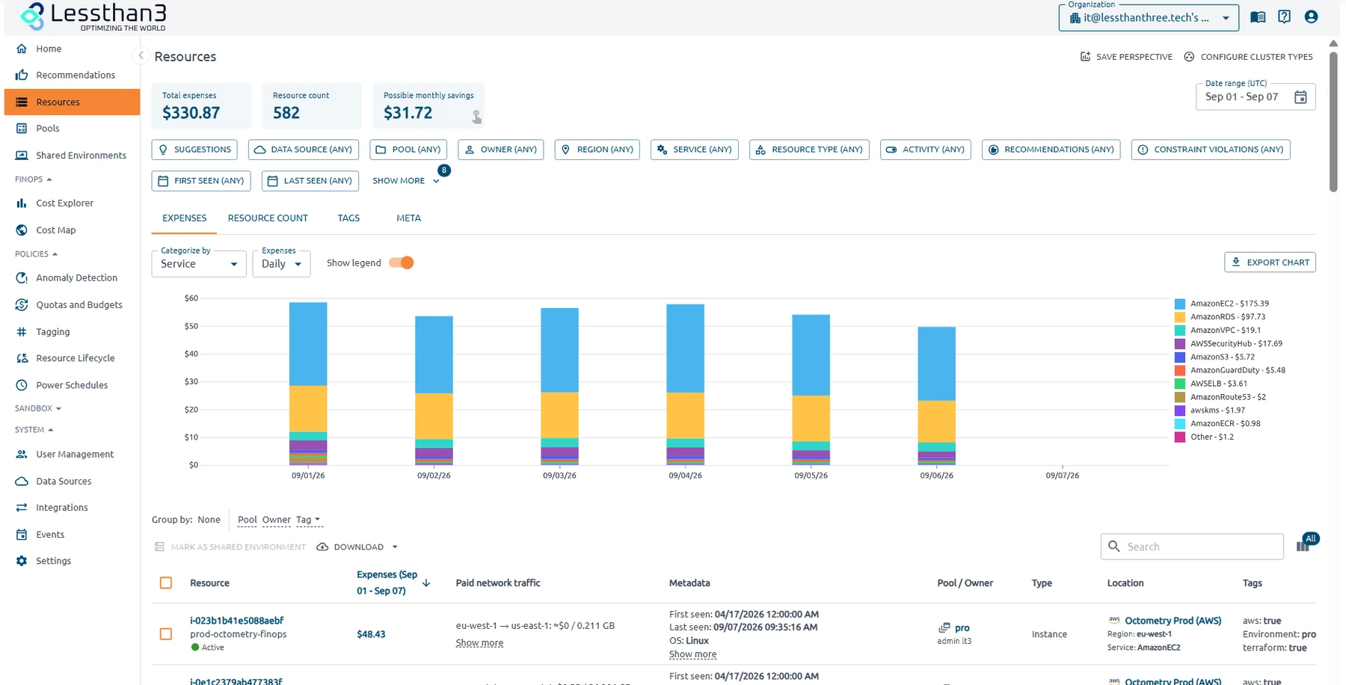Click the Export Chart button
This screenshot has width=1346, height=685.
(x=1270, y=262)
